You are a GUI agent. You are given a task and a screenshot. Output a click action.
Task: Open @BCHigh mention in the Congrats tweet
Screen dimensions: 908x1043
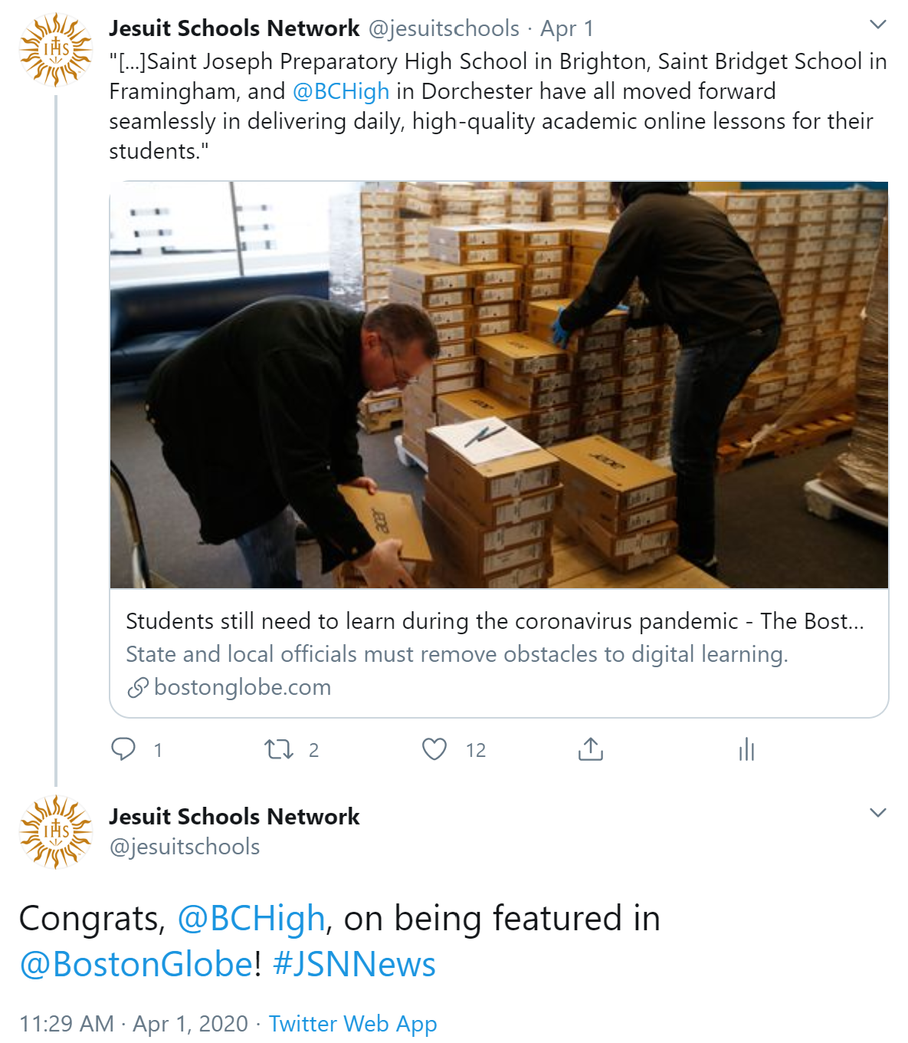tap(251, 918)
